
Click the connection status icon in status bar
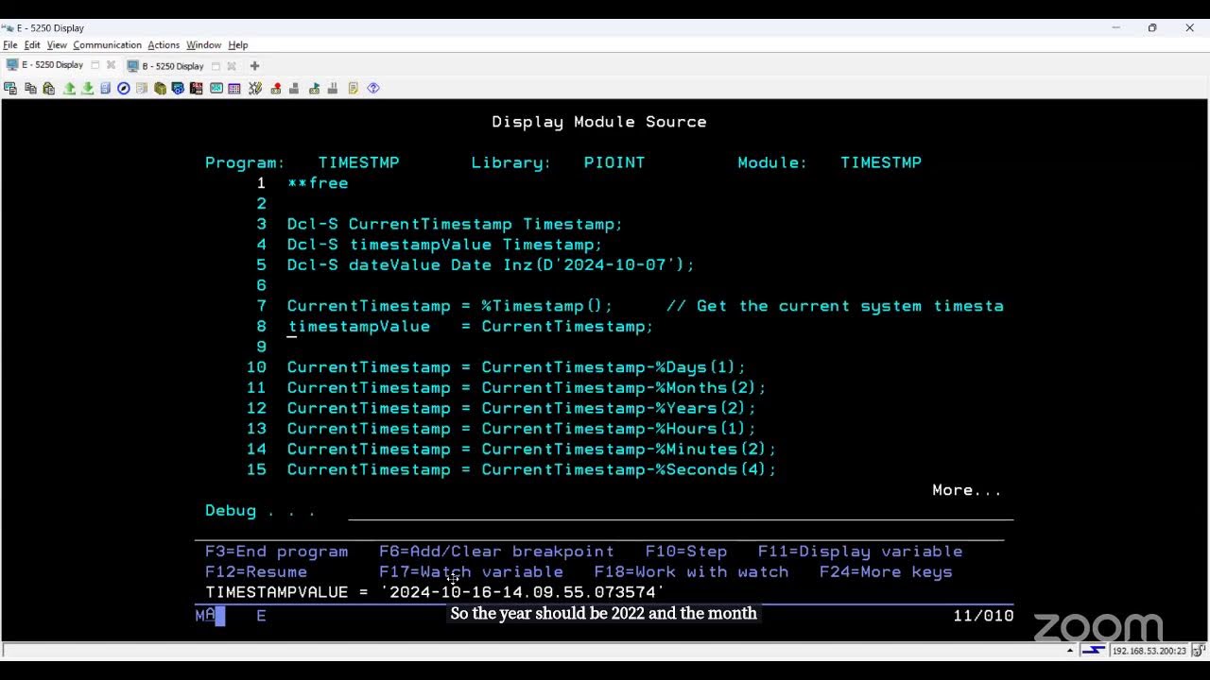(1094, 651)
